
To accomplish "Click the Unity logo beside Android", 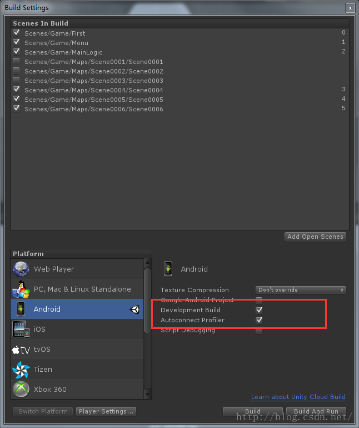I will click(134, 309).
